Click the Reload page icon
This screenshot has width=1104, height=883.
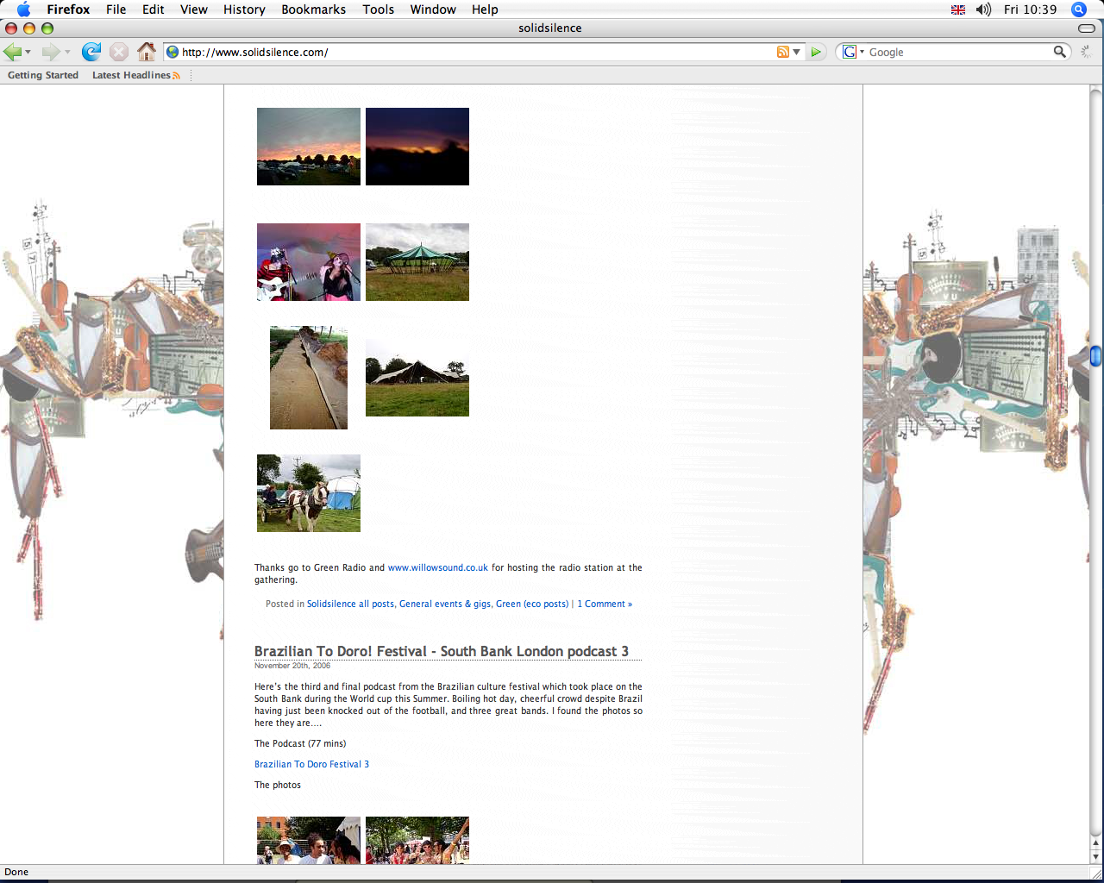(91, 52)
